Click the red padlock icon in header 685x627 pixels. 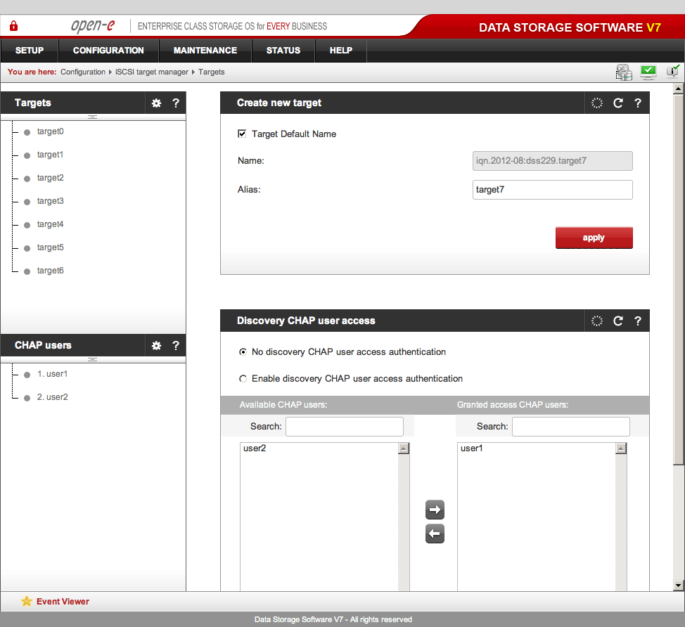(x=13, y=27)
